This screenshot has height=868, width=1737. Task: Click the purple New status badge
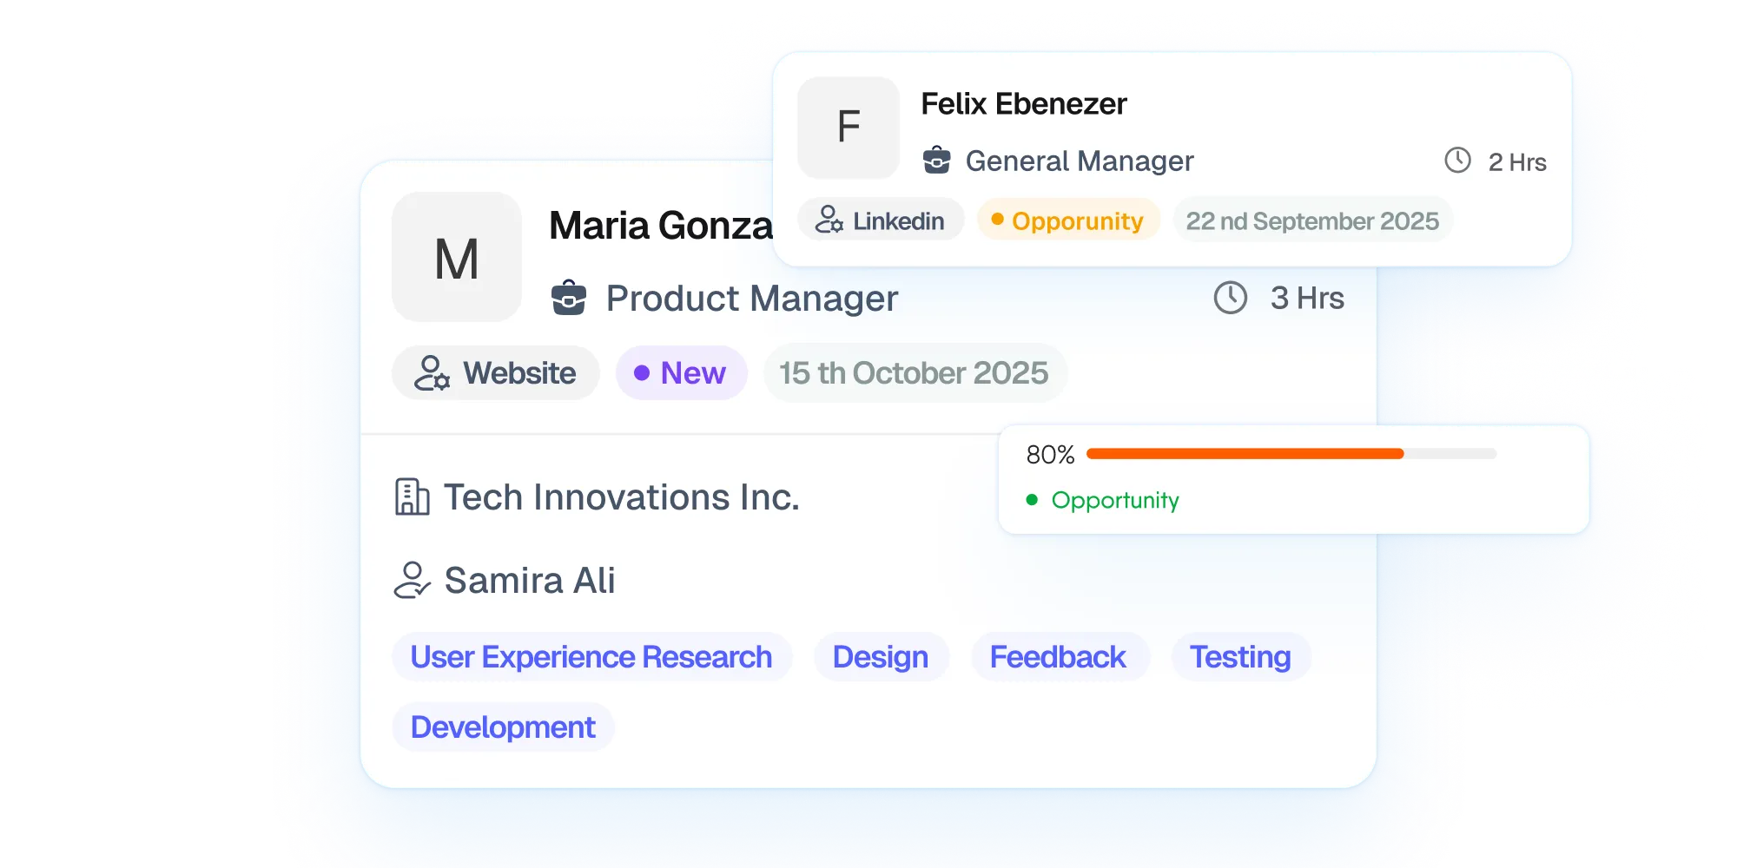coord(681,373)
